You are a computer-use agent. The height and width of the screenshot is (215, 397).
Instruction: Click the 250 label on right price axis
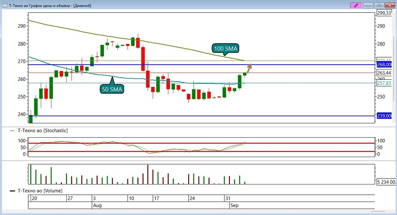pyautogui.click(x=381, y=97)
